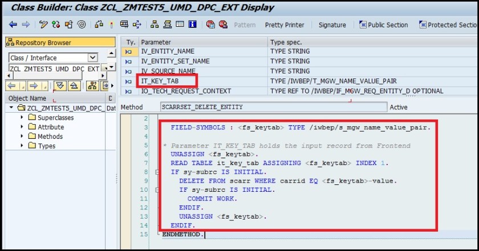Select IV_ENTITY_SET_NAME parameter

click(176, 61)
